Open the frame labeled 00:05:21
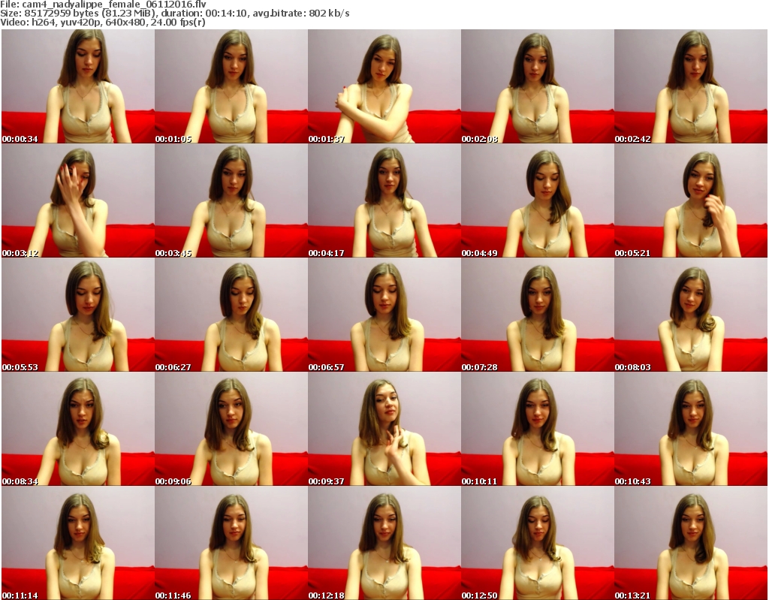 click(x=690, y=200)
